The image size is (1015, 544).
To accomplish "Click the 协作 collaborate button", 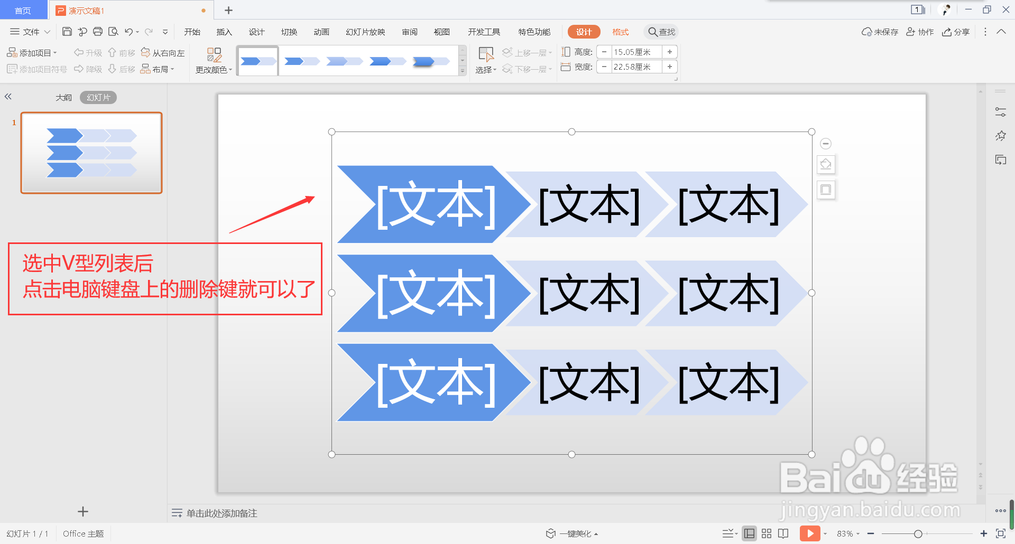I will pyautogui.click(x=920, y=32).
